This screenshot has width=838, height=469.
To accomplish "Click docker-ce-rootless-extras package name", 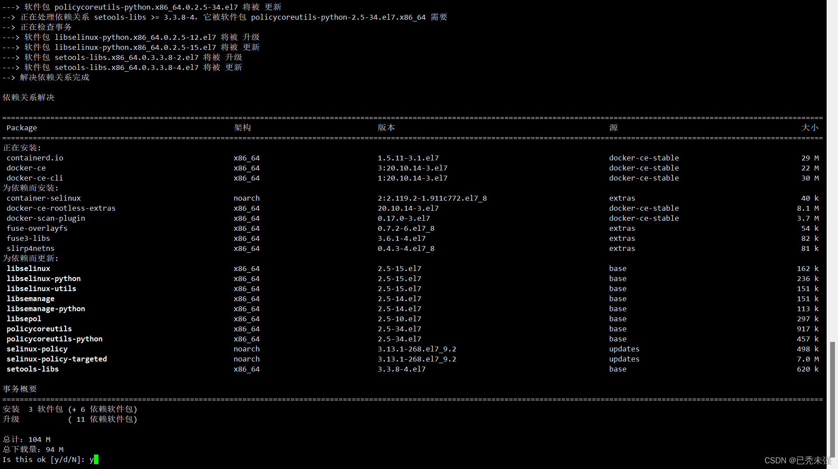I will point(61,208).
